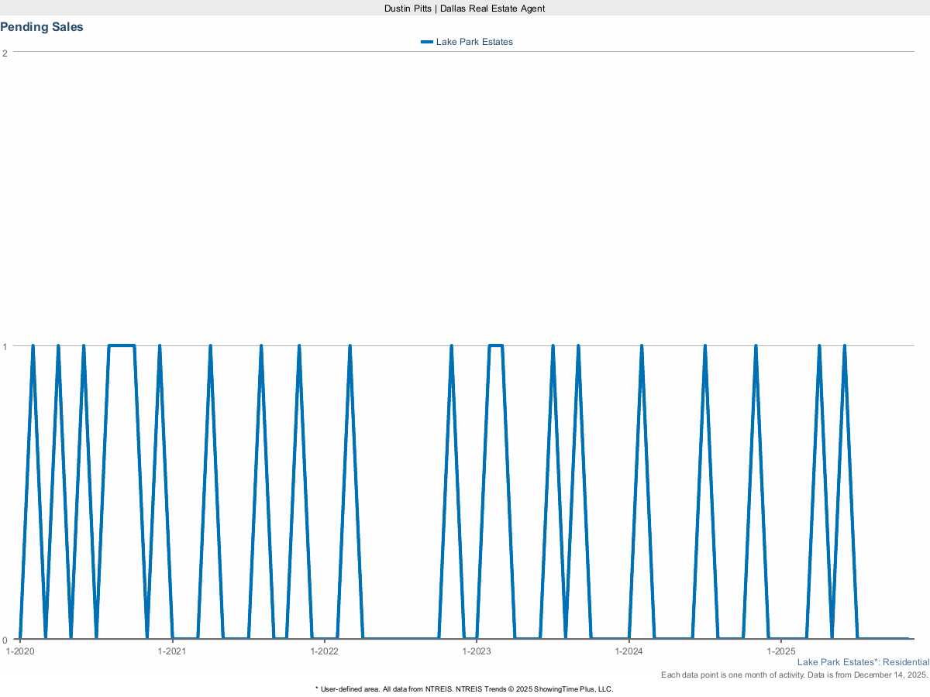The height and width of the screenshot is (697, 930).
Task: Click the y-axis label 1
Action: pos(5,346)
